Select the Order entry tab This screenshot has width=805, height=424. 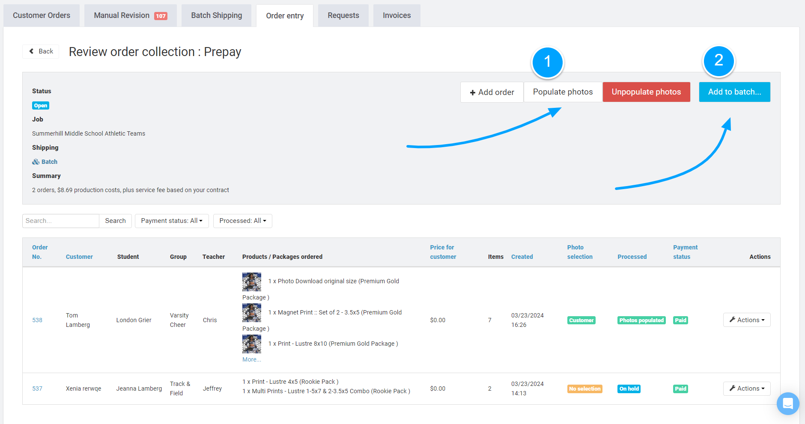point(285,16)
